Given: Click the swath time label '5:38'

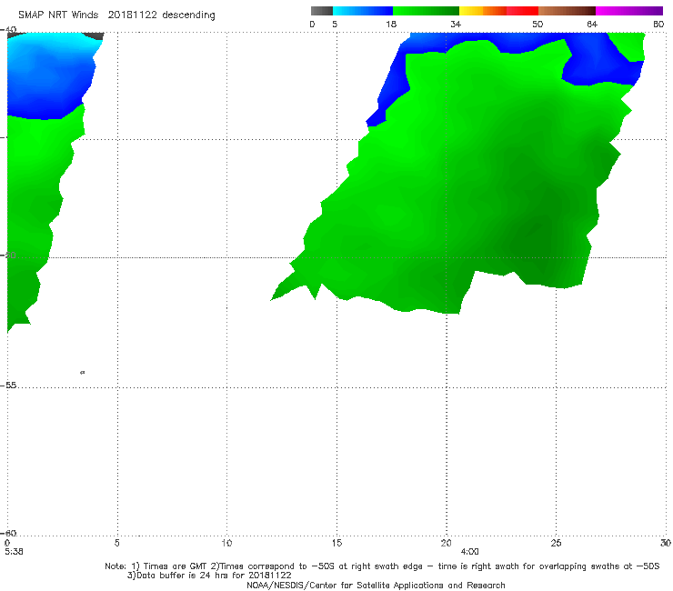Looking at the screenshot, I should pos(14,552).
